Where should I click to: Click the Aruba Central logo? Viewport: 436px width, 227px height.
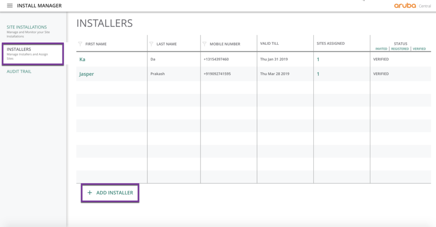413,6
